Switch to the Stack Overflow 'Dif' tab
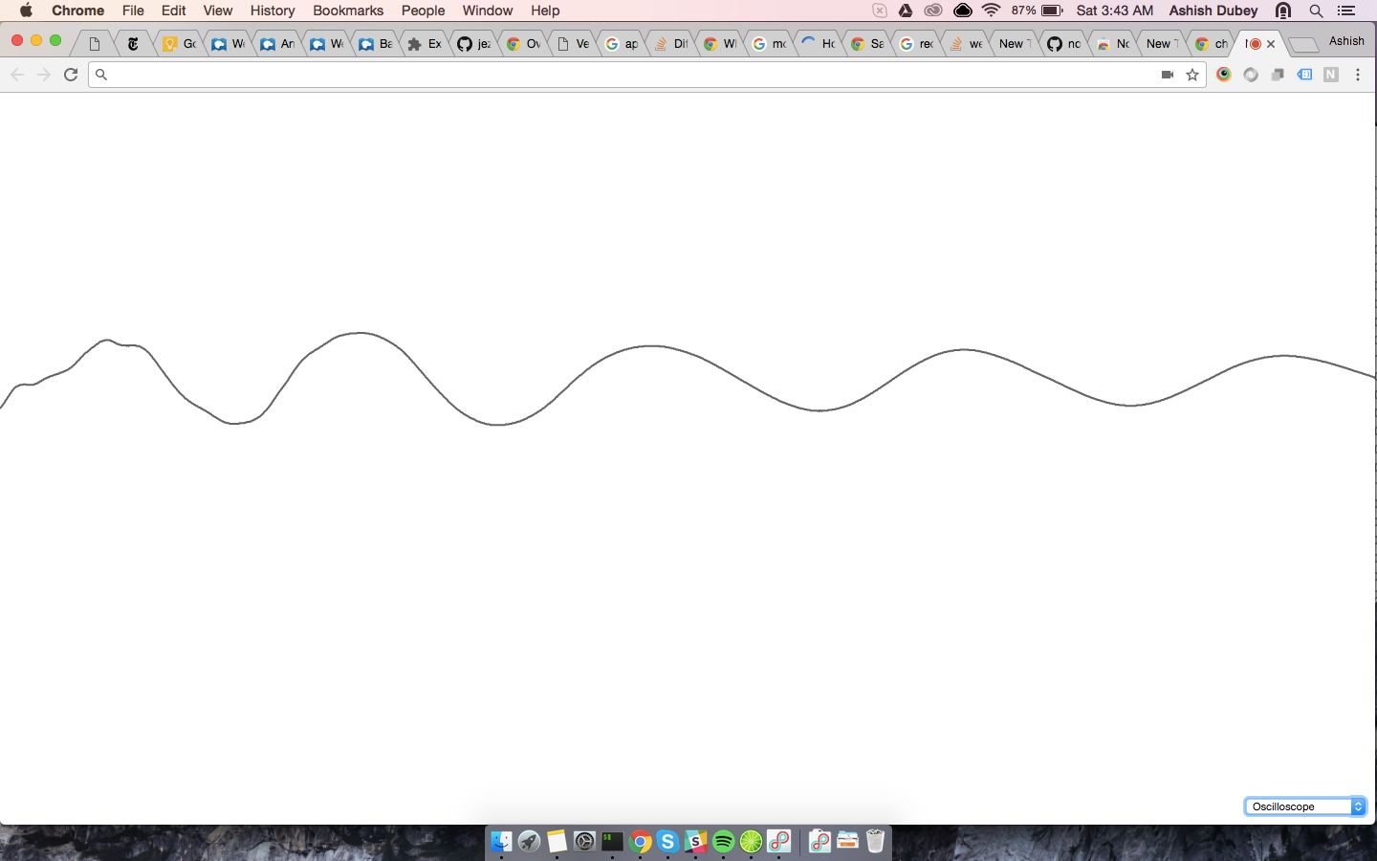 point(671,44)
